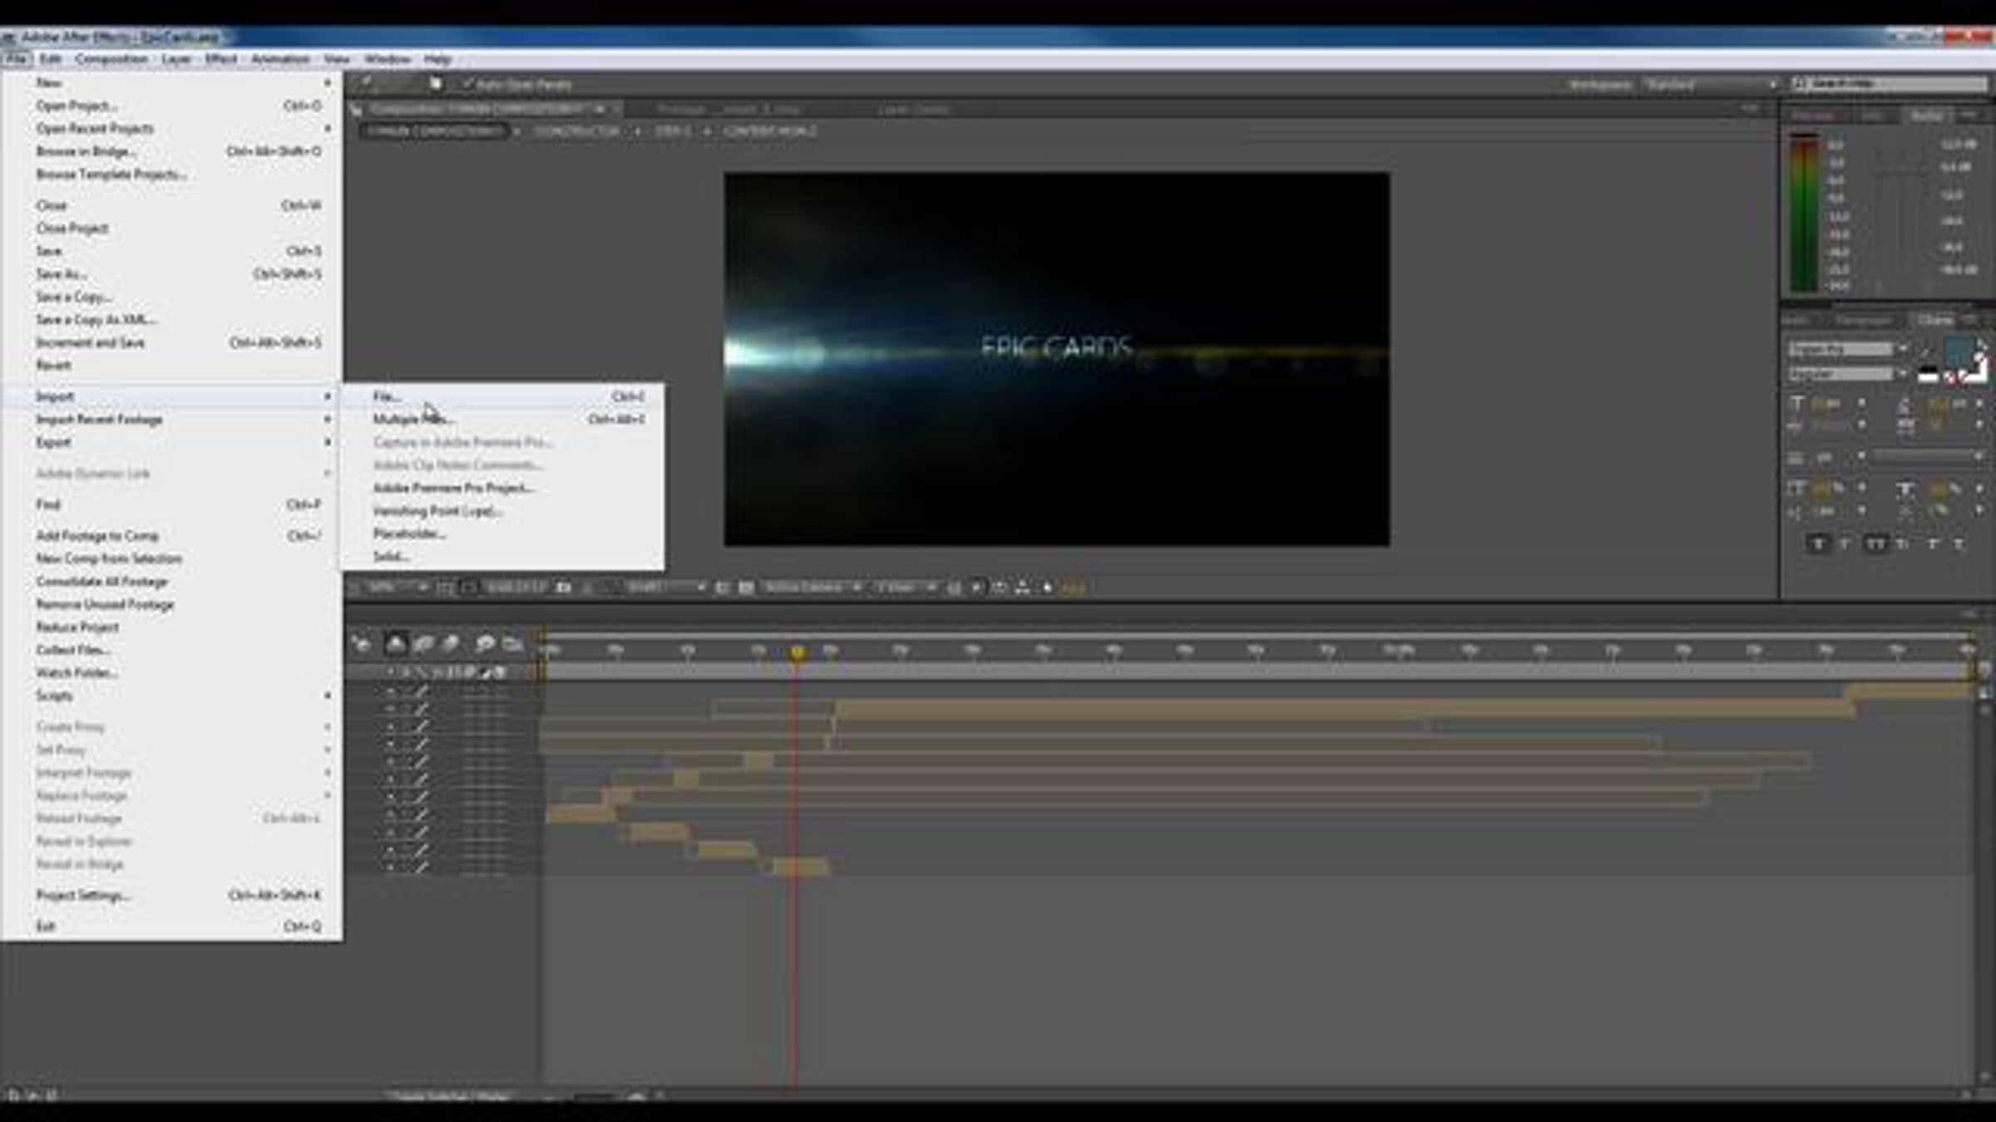Select the CONSTRUCTOR breadcrumb in composition navigator
Image resolution: width=1996 pixels, height=1122 pixels.
[x=576, y=131]
